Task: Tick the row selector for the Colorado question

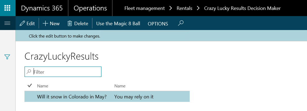Action: point(30,97)
